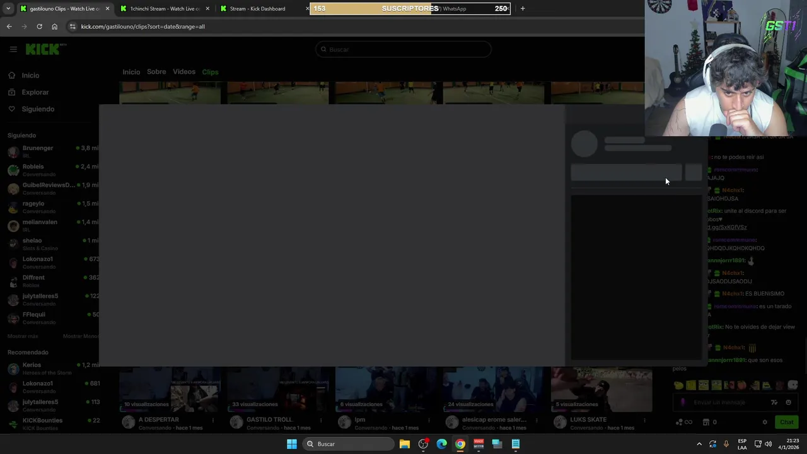The height and width of the screenshot is (454, 807).
Task: Show hidden system tray icons
Action: tap(699, 444)
